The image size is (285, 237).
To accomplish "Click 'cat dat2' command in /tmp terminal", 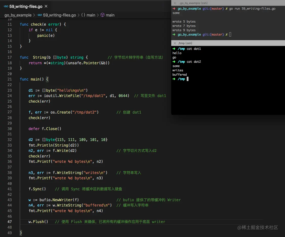I will (x=194, y=62).
